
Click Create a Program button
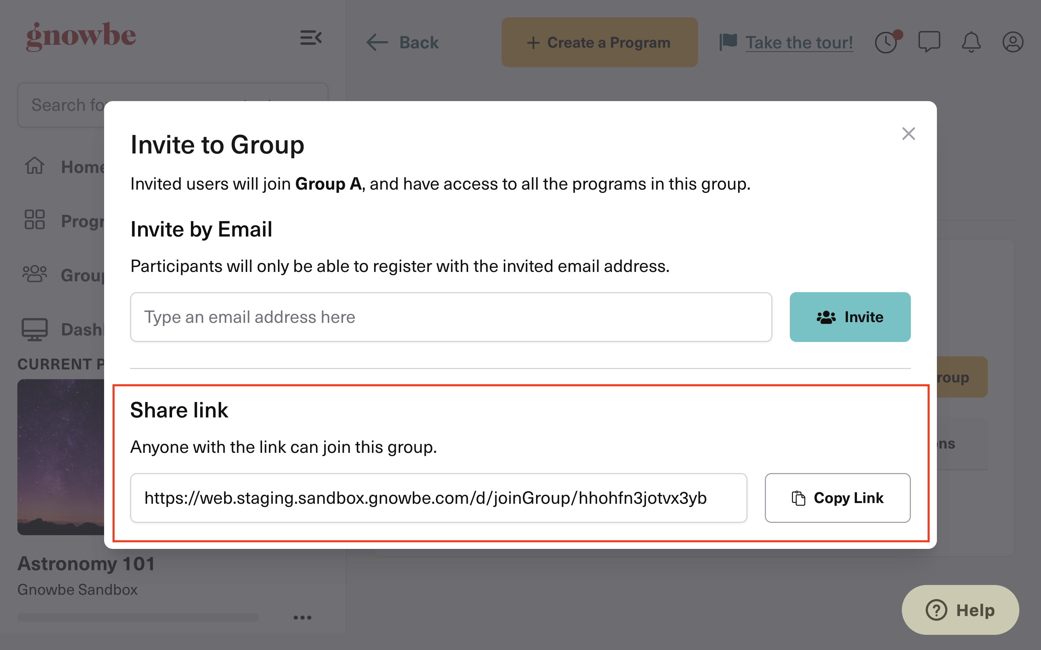(599, 42)
